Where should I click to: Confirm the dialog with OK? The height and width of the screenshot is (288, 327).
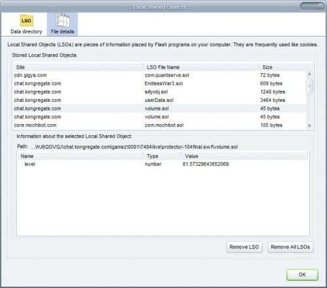302,274
